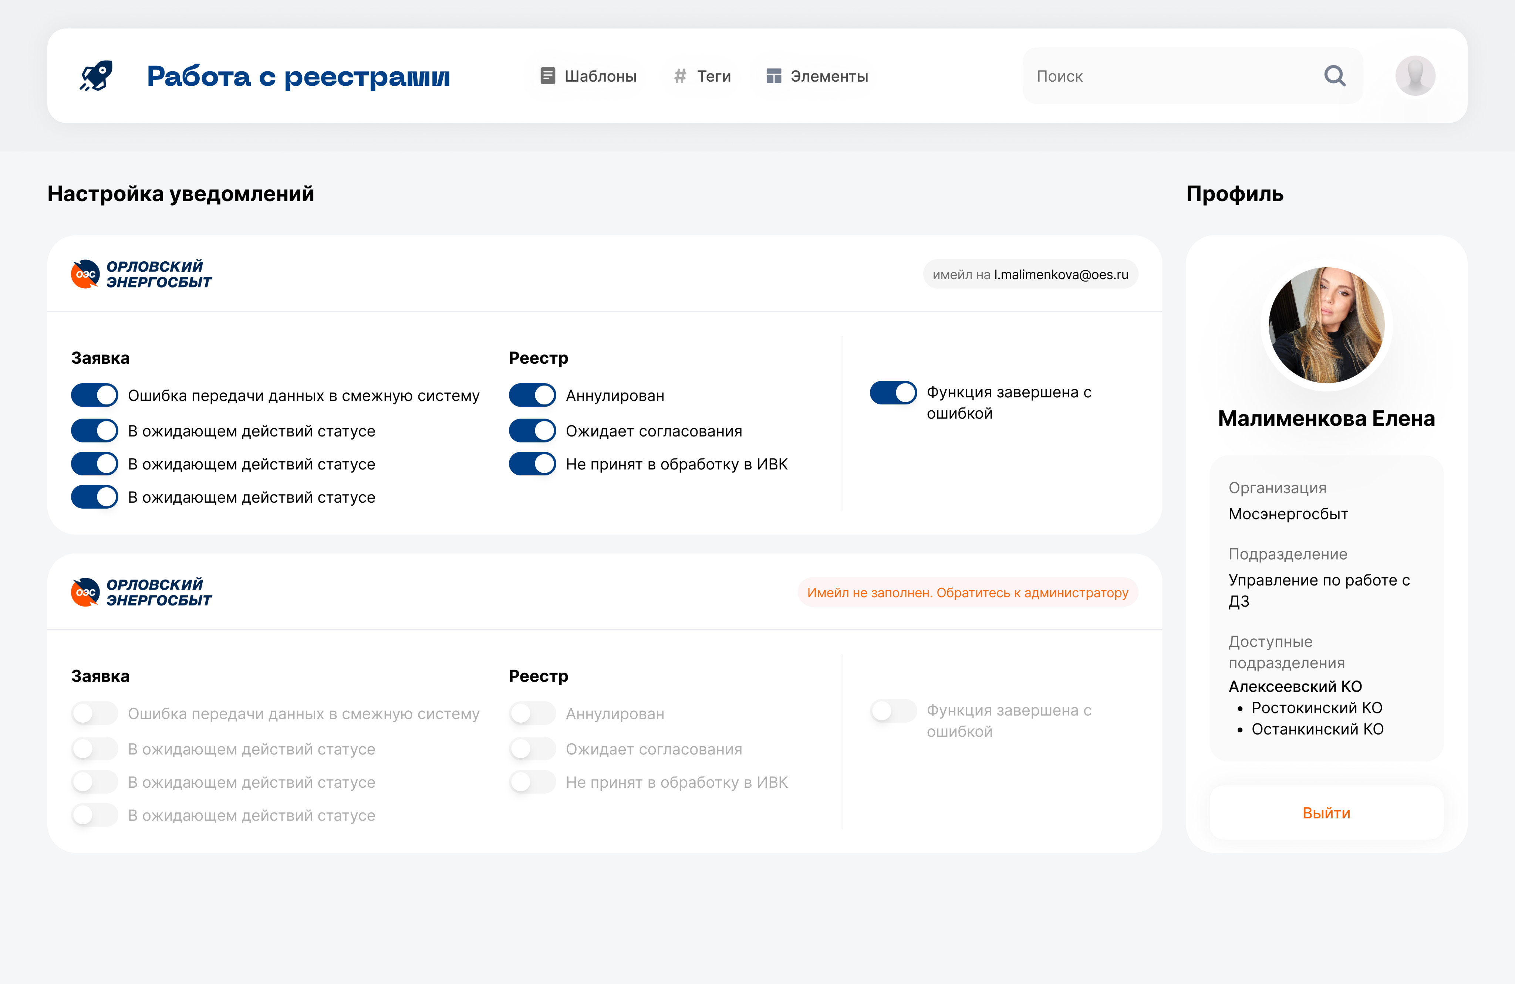Disable Ошибка передачи данных toggle in first card
This screenshot has width=1515, height=984.
pos(95,395)
